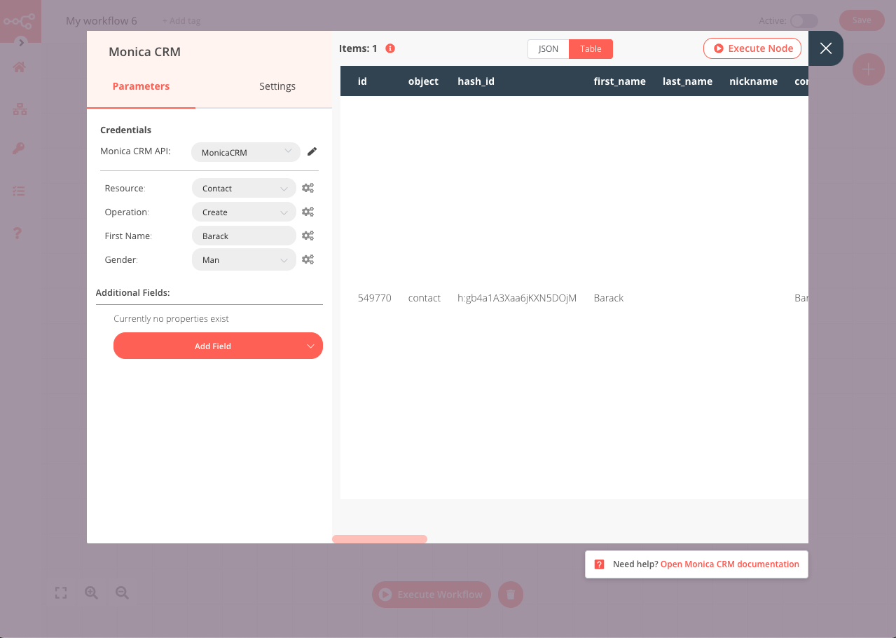Open the Monica CRM API credential selector
The height and width of the screenshot is (638, 896).
tap(245, 151)
